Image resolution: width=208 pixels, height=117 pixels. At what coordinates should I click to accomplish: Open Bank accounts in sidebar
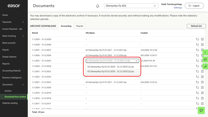pos(9,43)
